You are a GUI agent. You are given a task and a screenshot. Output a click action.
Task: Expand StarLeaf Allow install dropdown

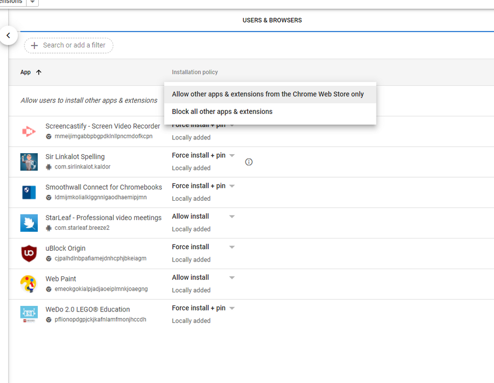232,217
